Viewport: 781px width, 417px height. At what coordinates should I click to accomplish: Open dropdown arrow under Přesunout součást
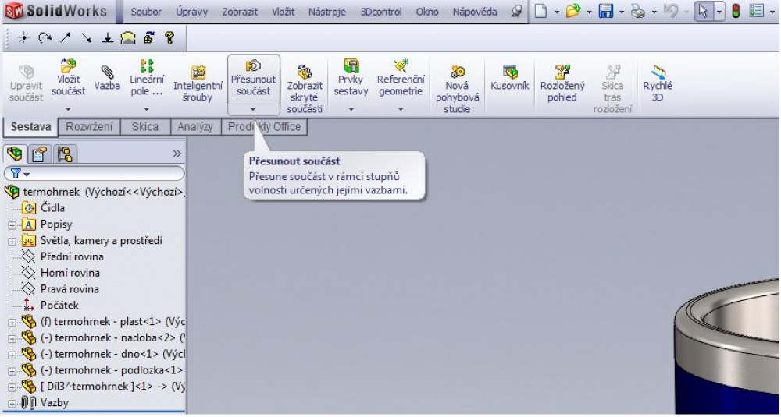point(253,109)
